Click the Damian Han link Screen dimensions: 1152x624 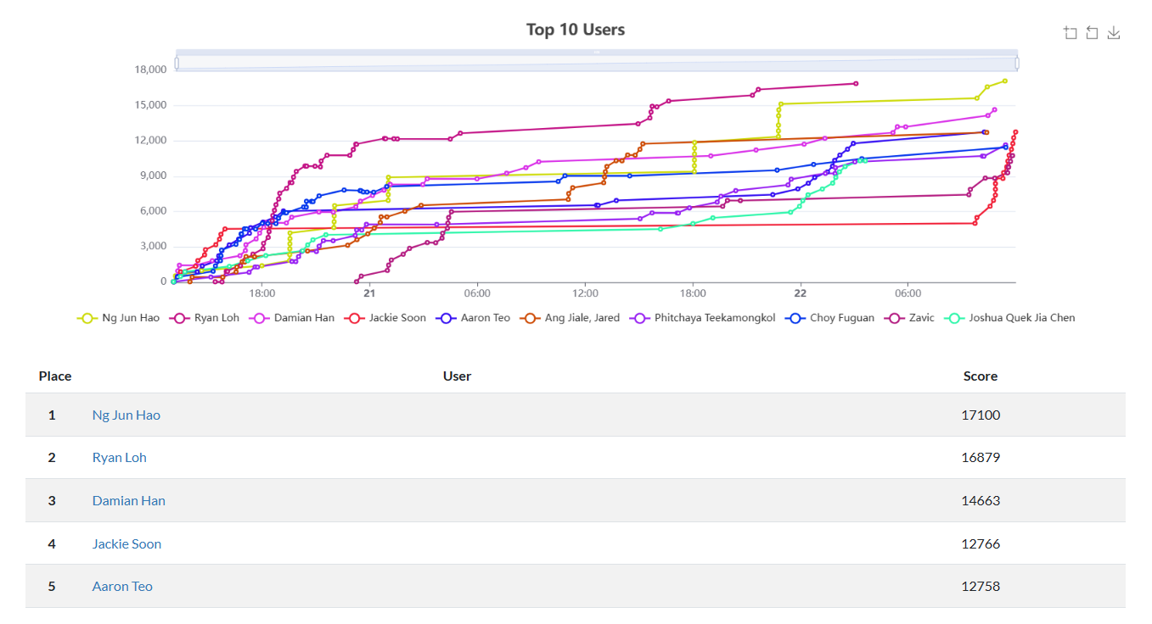pos(129,501)
